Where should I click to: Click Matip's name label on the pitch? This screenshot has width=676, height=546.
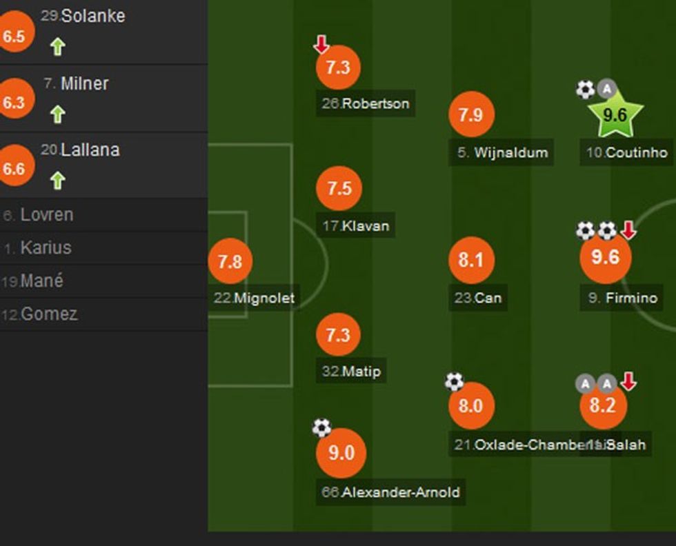(352, 372)
